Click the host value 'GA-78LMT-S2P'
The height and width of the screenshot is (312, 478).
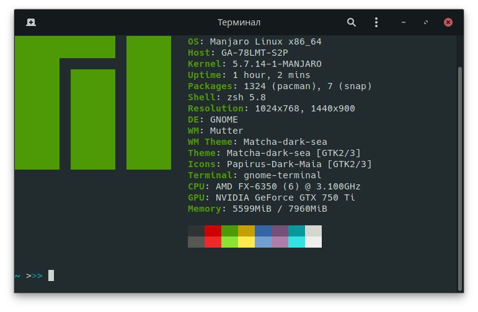pyautogui.click(x=255, y=53)
